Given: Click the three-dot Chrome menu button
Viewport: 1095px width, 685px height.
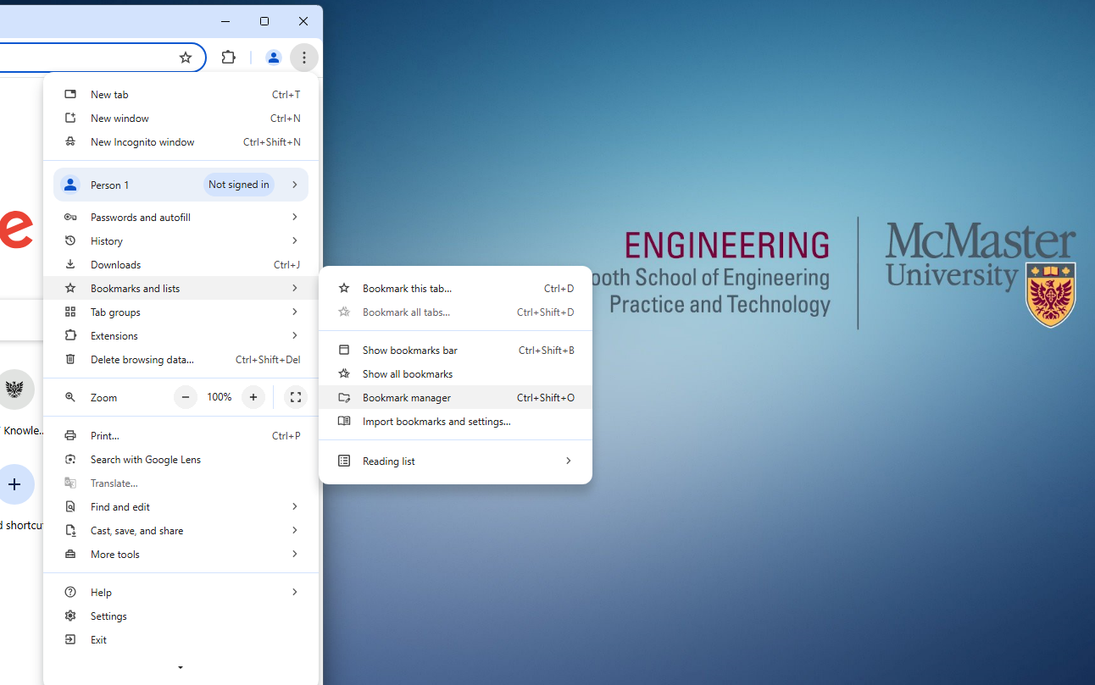Looking at the screenshot, I should pyautogui.click(x=303, y=58).
